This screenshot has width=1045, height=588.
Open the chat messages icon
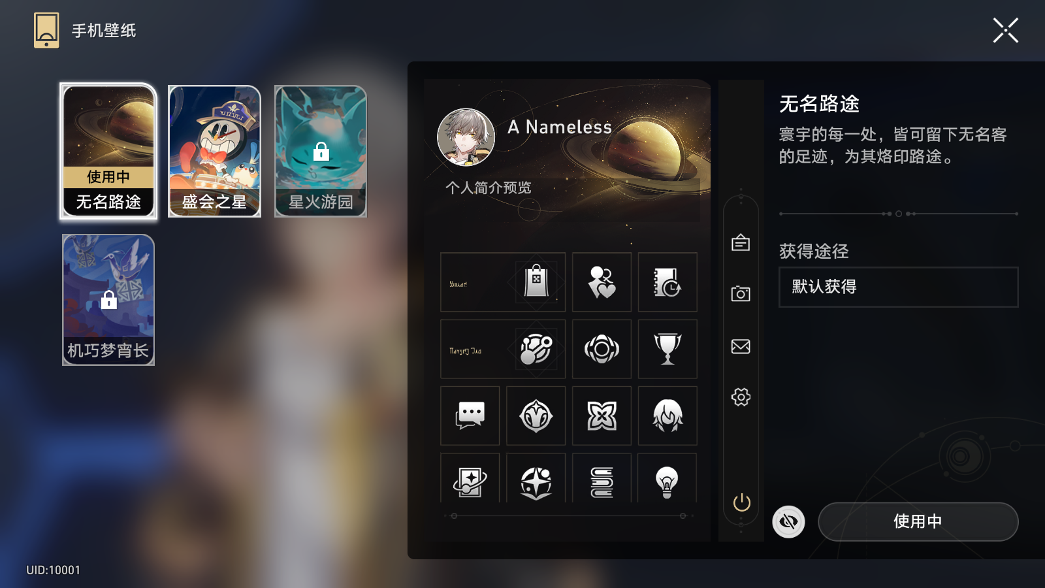pyautogui.click(x=470, y=416)
